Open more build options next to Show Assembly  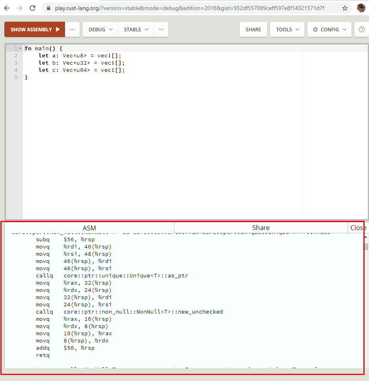pyautogui.click(x=72, y=29)
